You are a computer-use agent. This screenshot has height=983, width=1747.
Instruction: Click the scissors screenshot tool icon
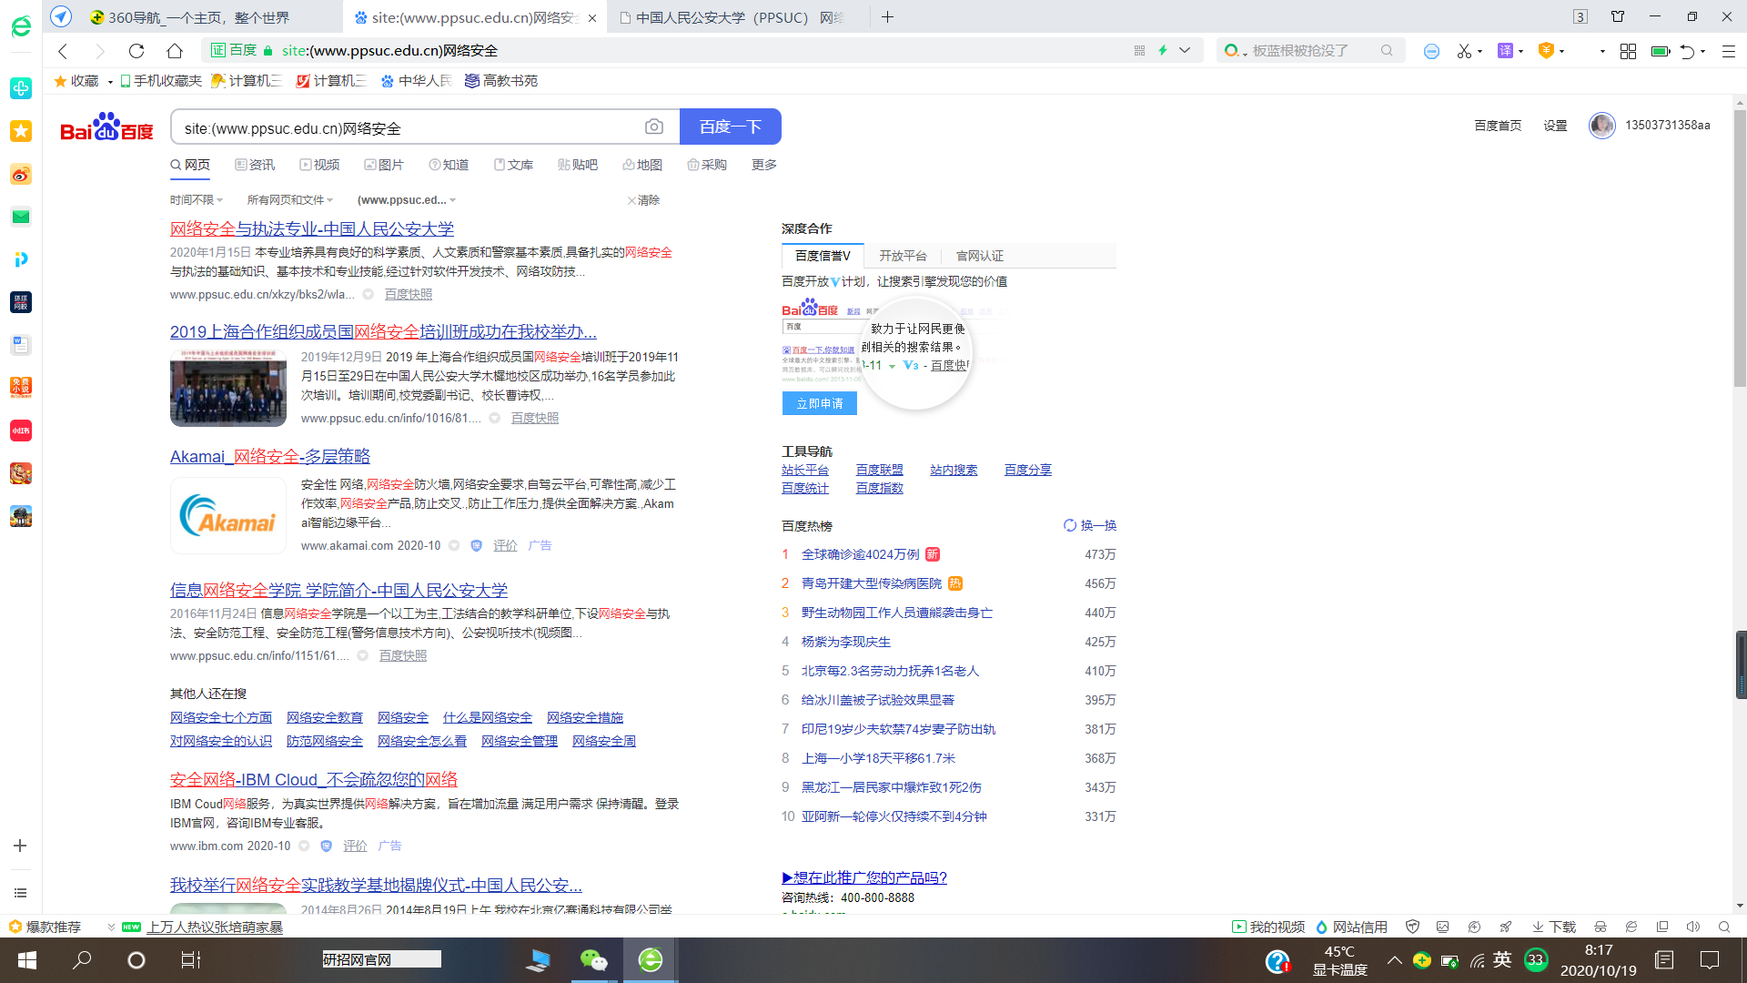point(1463,51)
